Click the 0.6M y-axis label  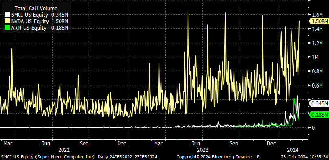coord(317,85)
